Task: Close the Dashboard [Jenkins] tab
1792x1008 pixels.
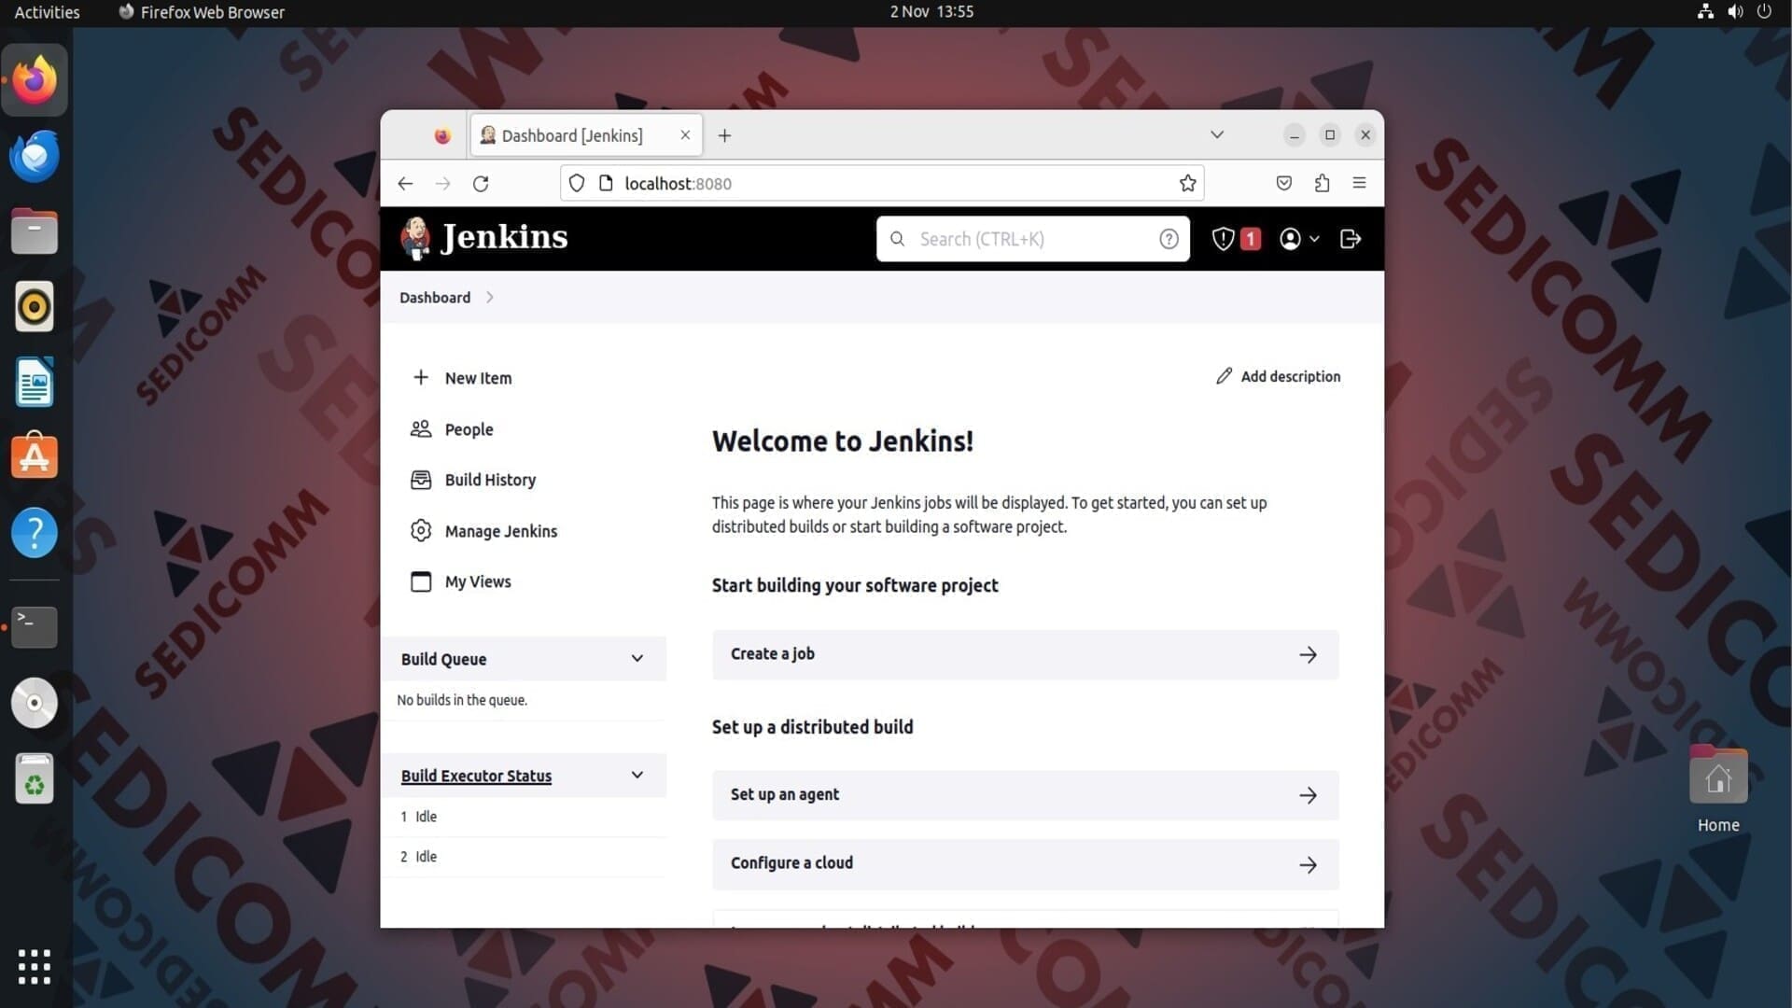Action: [685, 135]
